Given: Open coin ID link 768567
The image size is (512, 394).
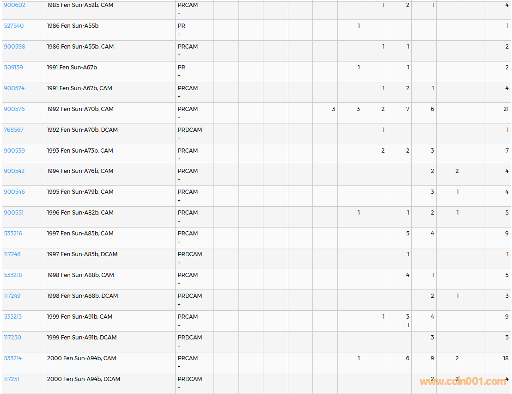Looking at the screenshot, I should click(x=14, y=130).
